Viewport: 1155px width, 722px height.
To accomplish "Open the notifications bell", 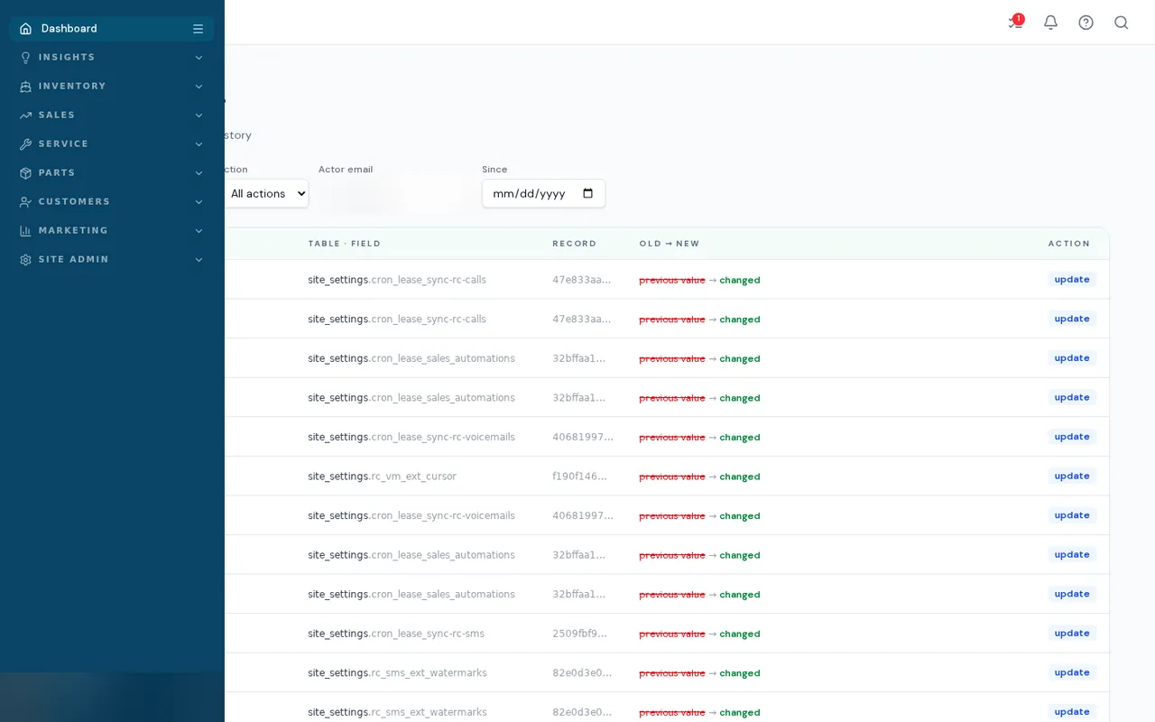I will click(x=1050, y=23).
